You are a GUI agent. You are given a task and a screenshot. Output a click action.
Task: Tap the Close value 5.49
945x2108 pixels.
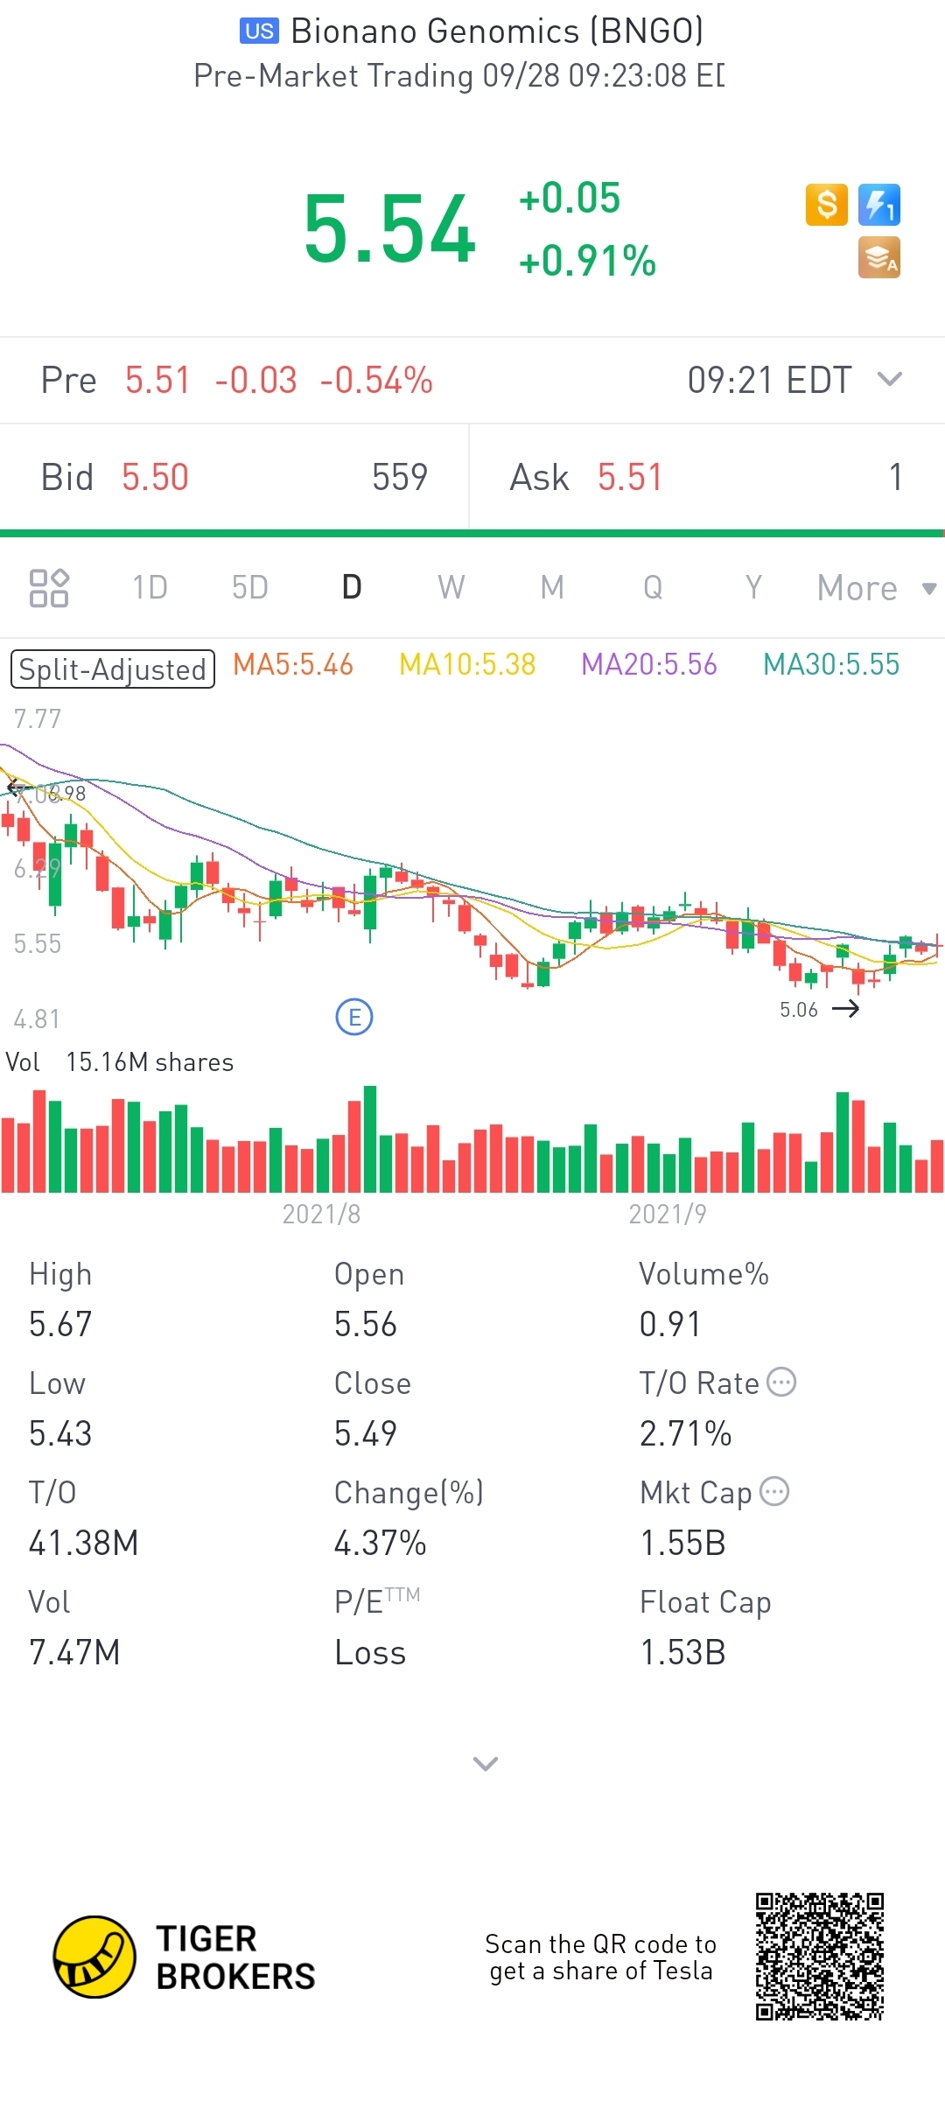366,1433
